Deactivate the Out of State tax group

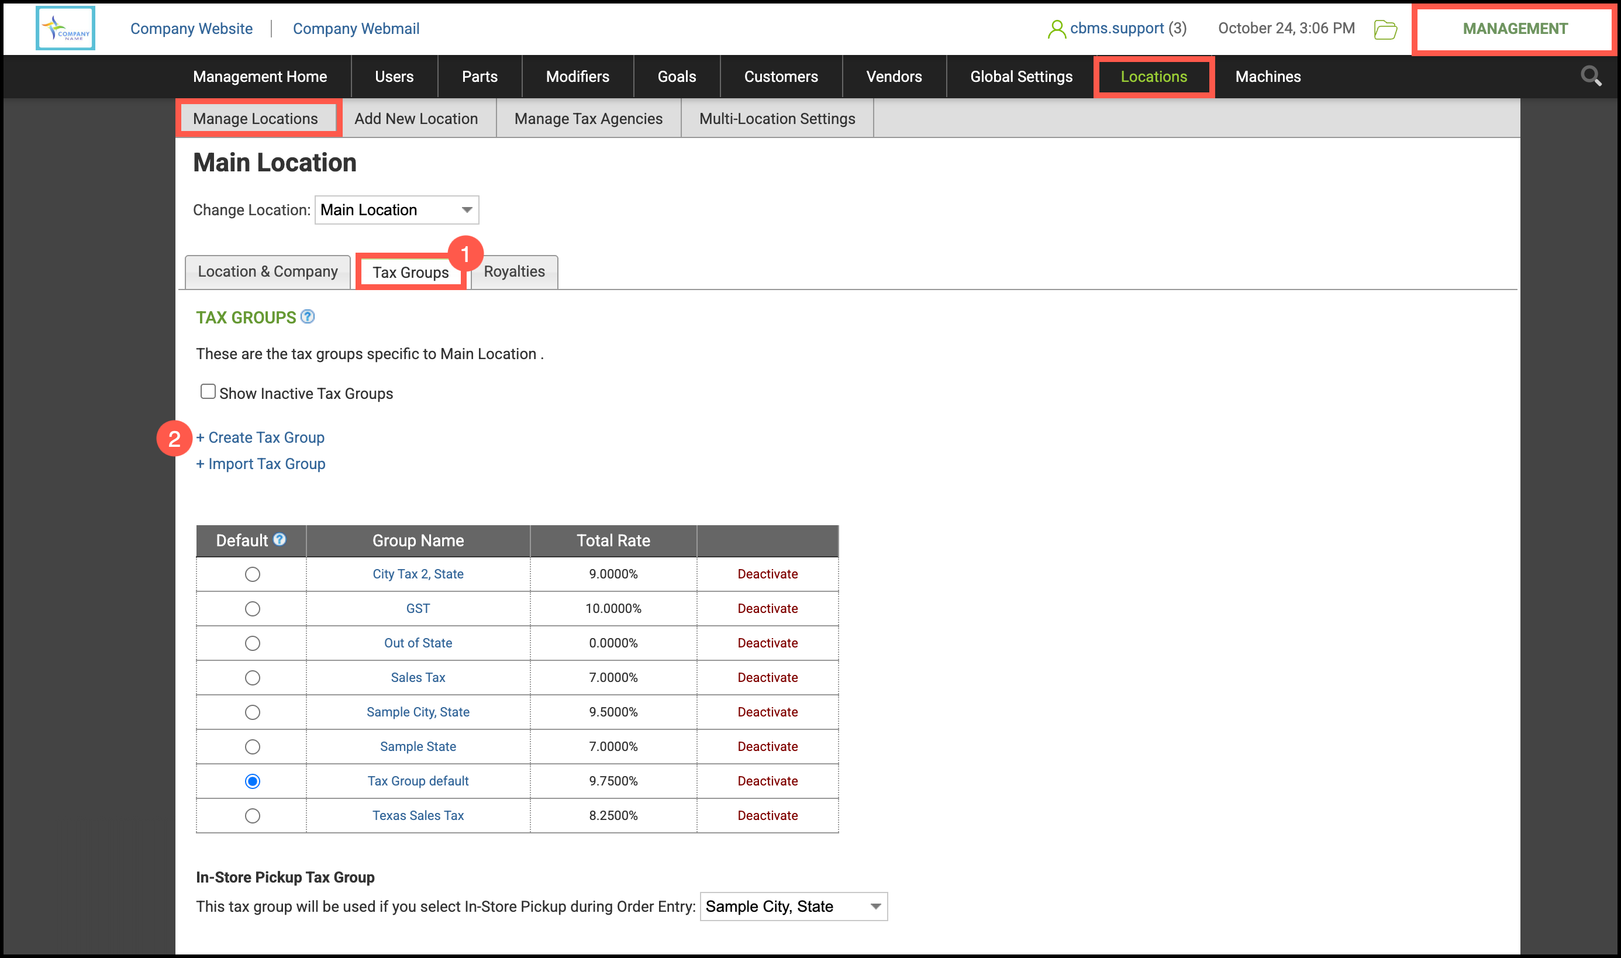767,643
